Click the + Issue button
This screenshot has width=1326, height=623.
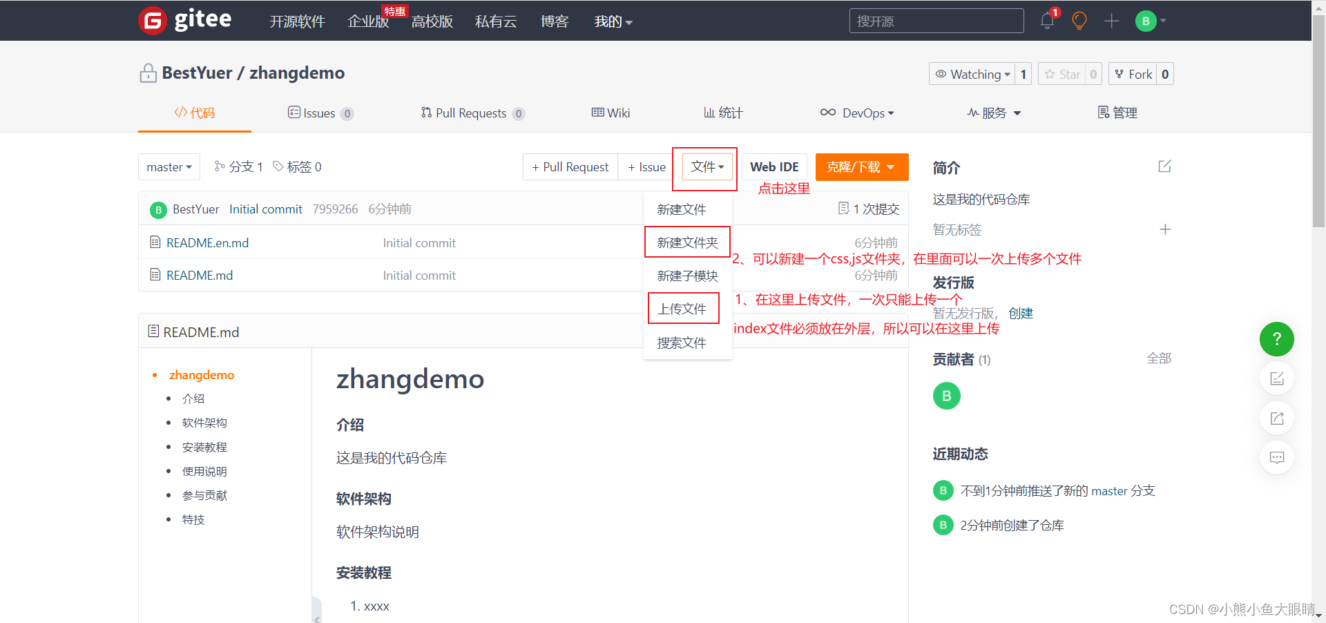[x=646, y=166]
